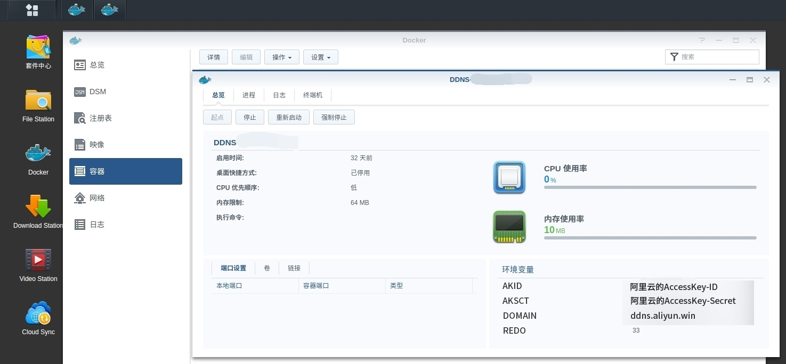The height and width of the screenshot is (364, 786).
Task: Click the Docker whale icon in DDNS title bar
Action: pos(205,80)
